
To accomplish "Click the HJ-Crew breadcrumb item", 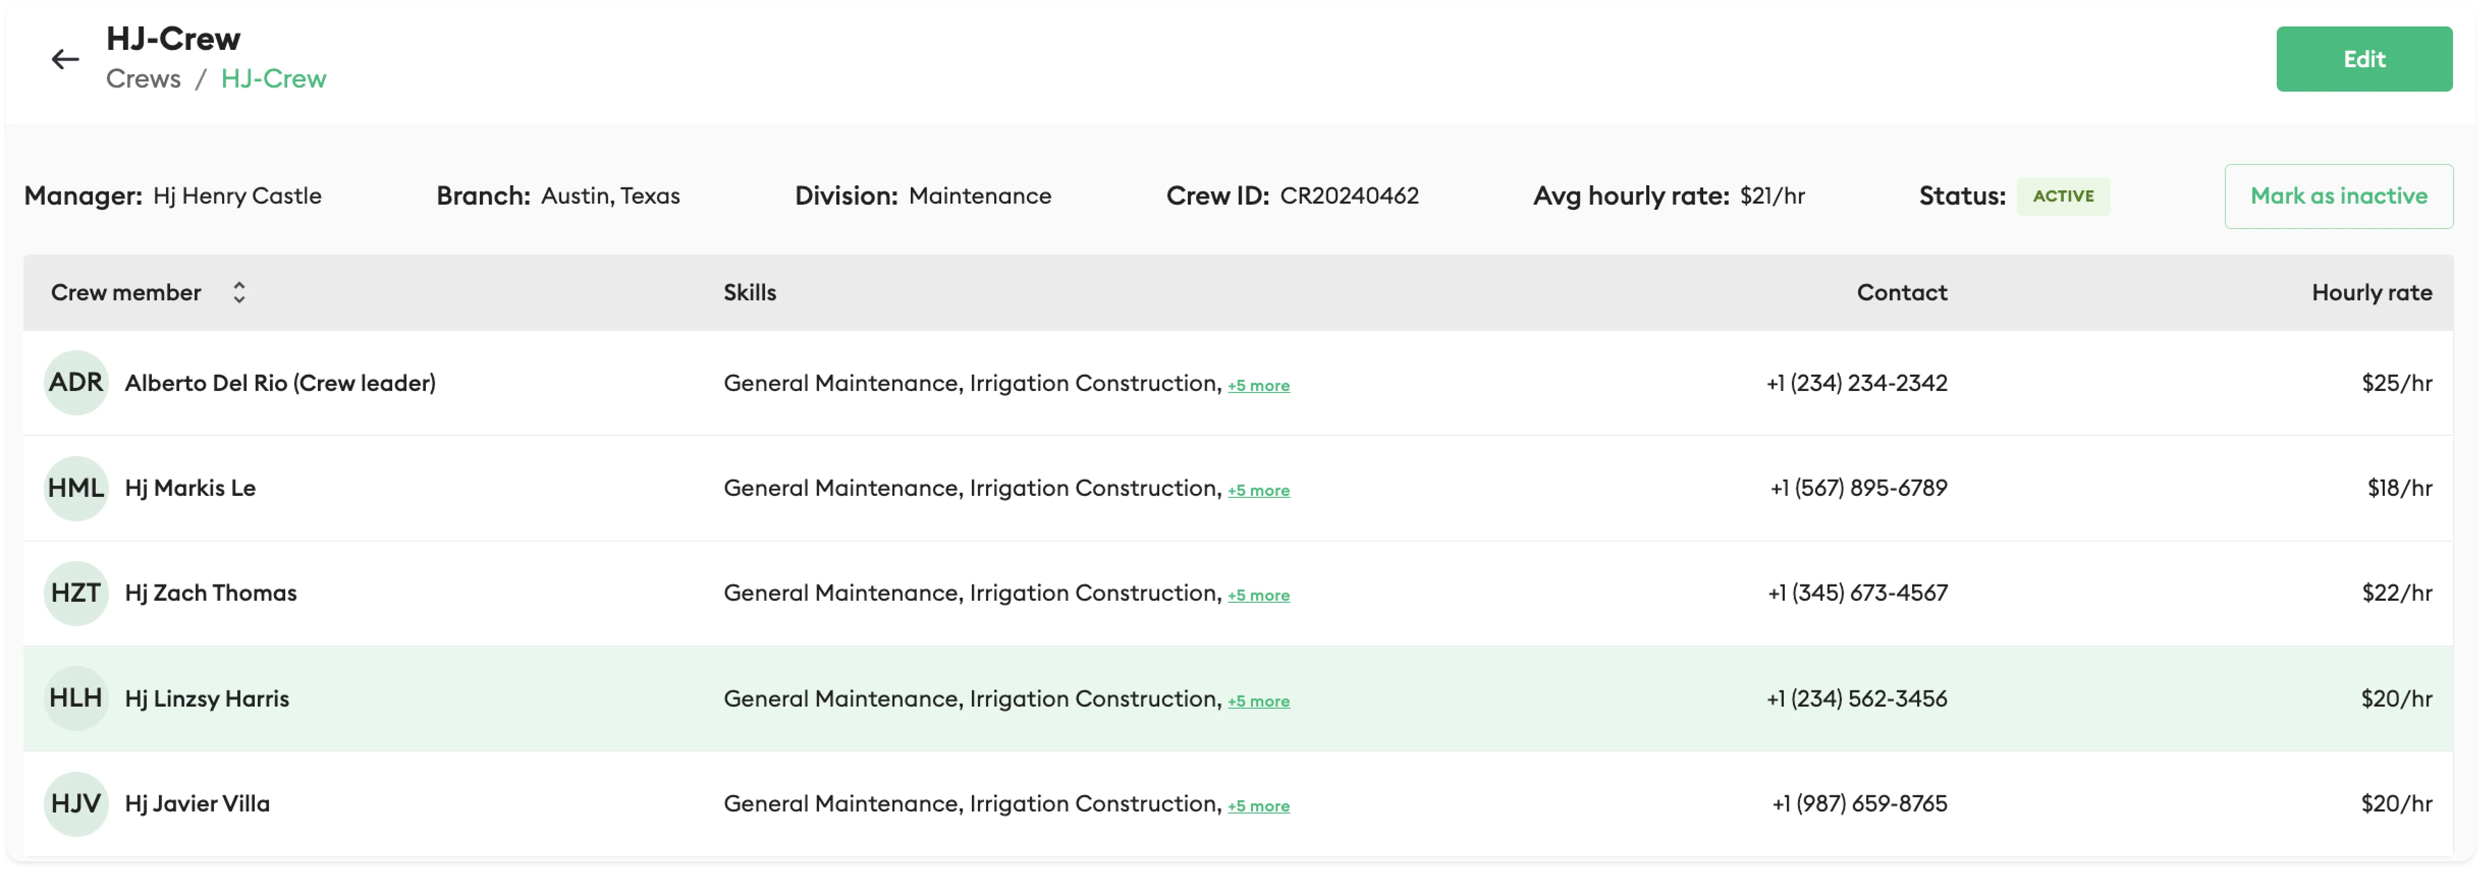I will click(x=274, y=79).
